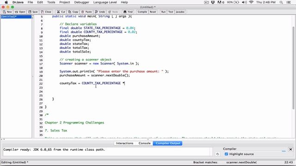The width and height of the screenshot is (296, 166).
Task: Click the '7. Sales Tax' comment text
Action: tap(56, 130)
